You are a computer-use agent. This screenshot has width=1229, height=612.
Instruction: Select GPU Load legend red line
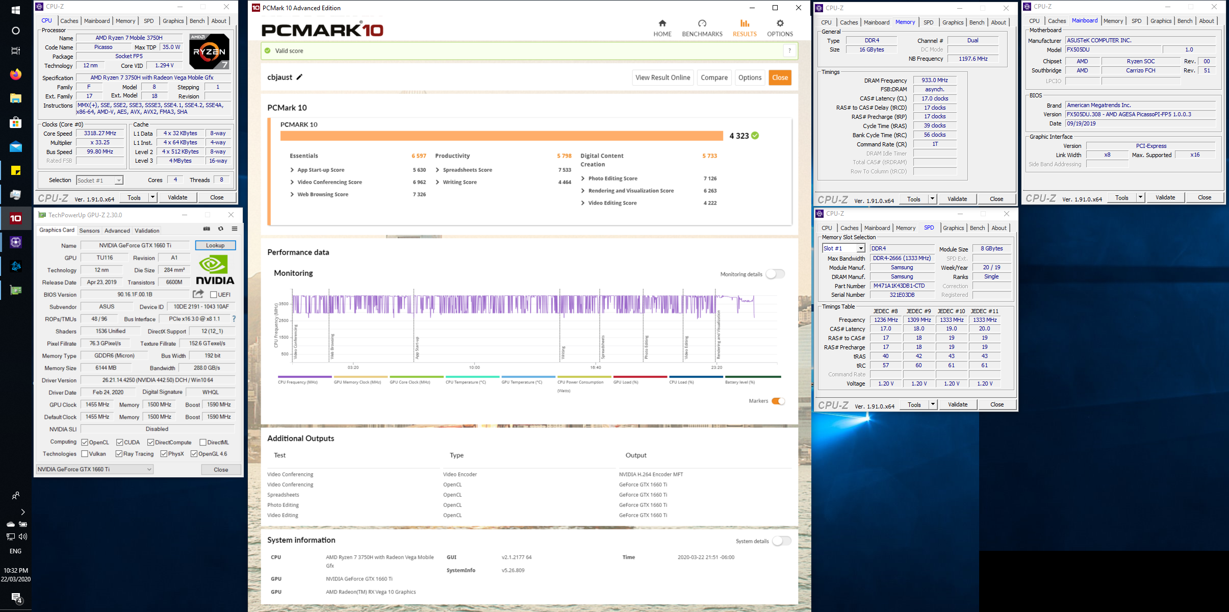pos(640,377)
